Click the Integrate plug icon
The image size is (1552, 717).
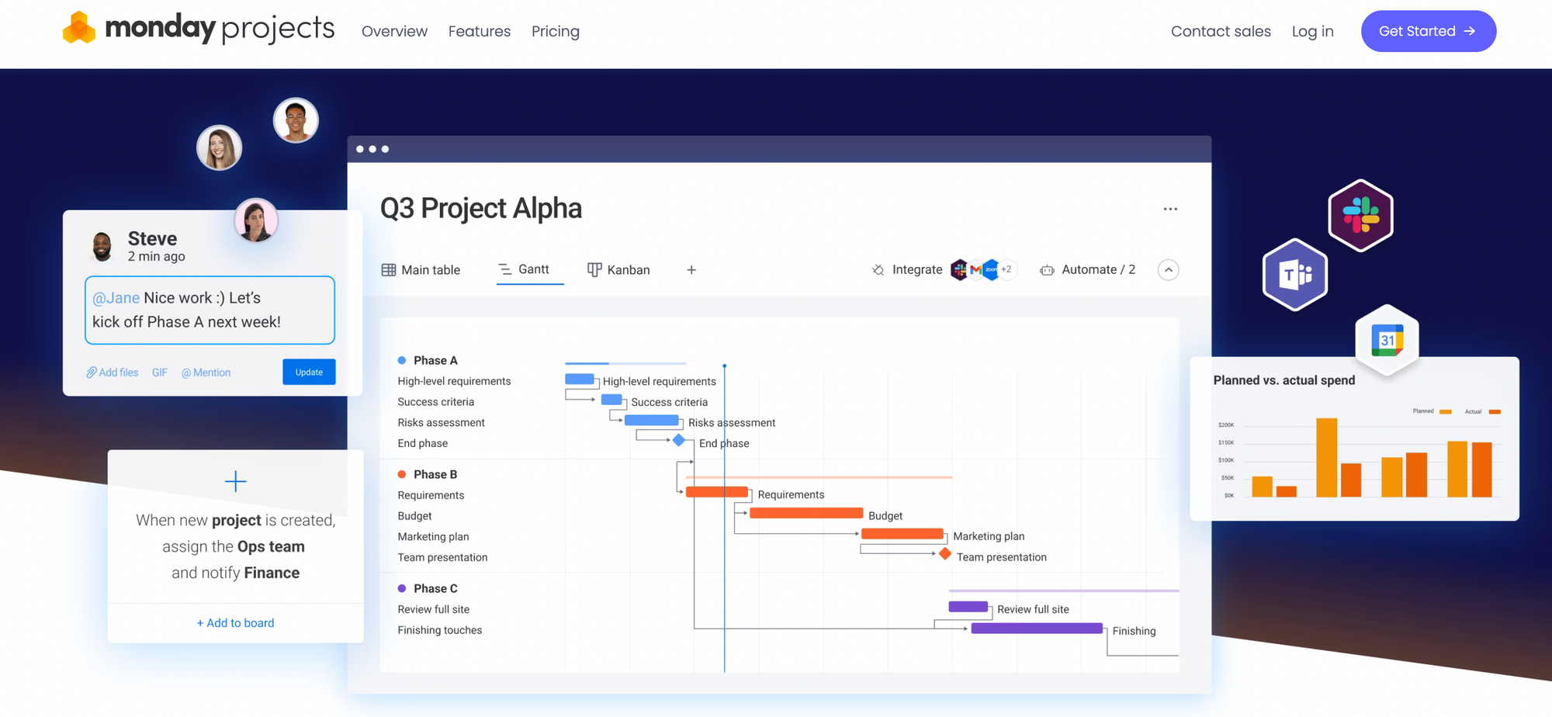(878, 270)
